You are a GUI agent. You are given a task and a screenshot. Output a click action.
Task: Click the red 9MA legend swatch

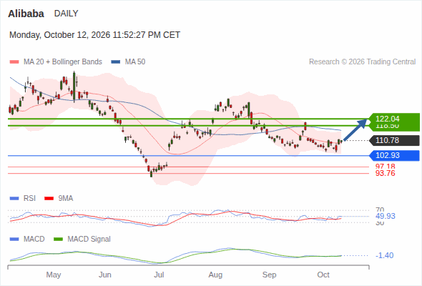click(x=49, y=199)
